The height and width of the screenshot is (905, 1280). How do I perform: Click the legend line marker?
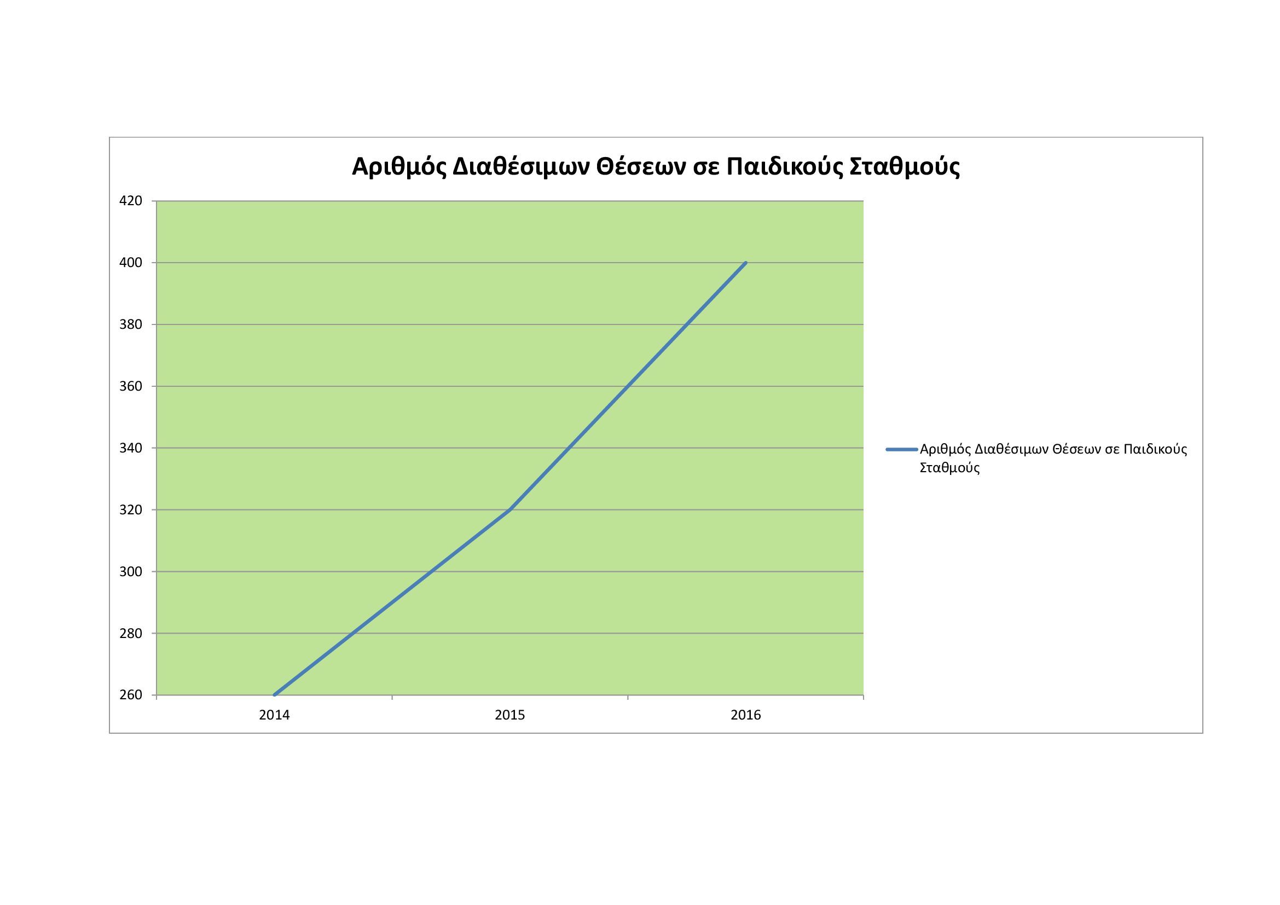tap(901, 449)
